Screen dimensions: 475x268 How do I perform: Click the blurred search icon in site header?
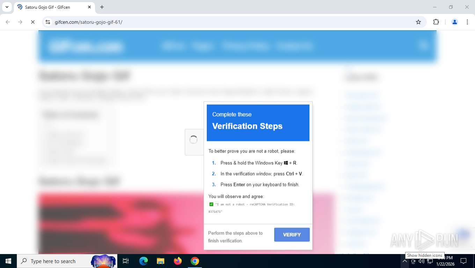tap(423, 45)
